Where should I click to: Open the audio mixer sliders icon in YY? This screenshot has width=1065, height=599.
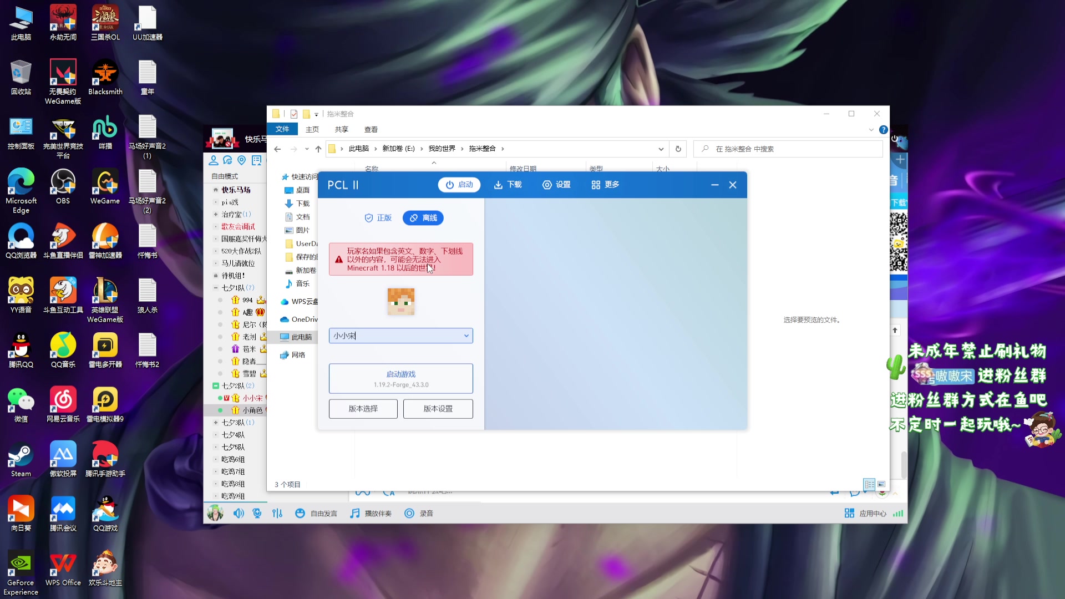[277, 513]
